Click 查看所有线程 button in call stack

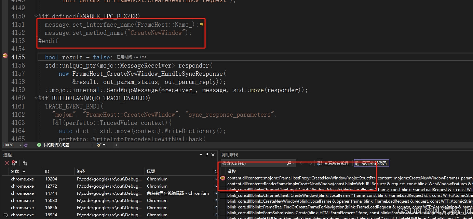(x=333, y=163)
